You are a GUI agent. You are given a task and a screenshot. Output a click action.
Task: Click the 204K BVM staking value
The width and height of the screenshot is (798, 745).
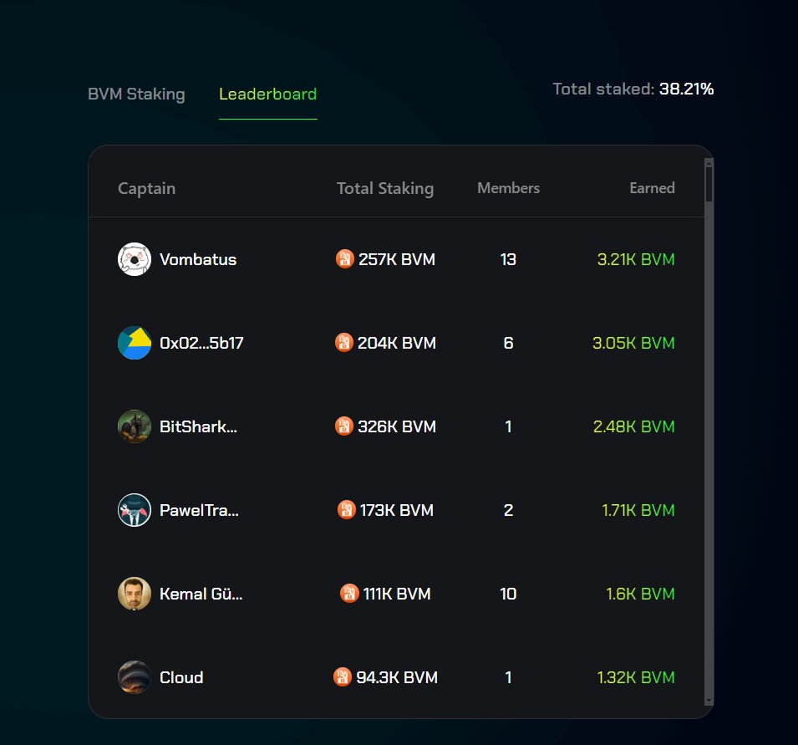397,343
